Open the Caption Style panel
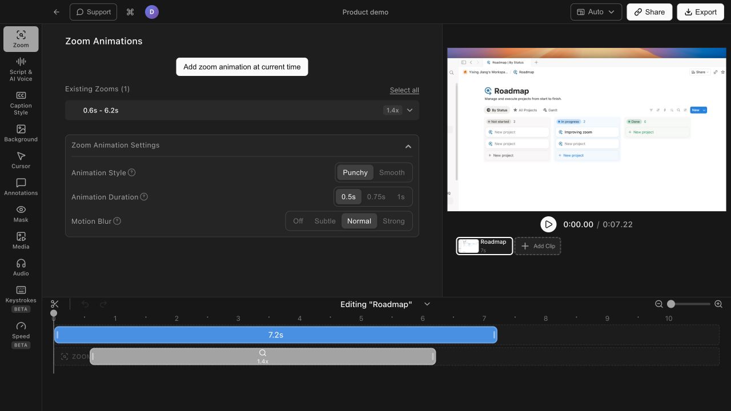731x411 pixels. coord(21,103)
